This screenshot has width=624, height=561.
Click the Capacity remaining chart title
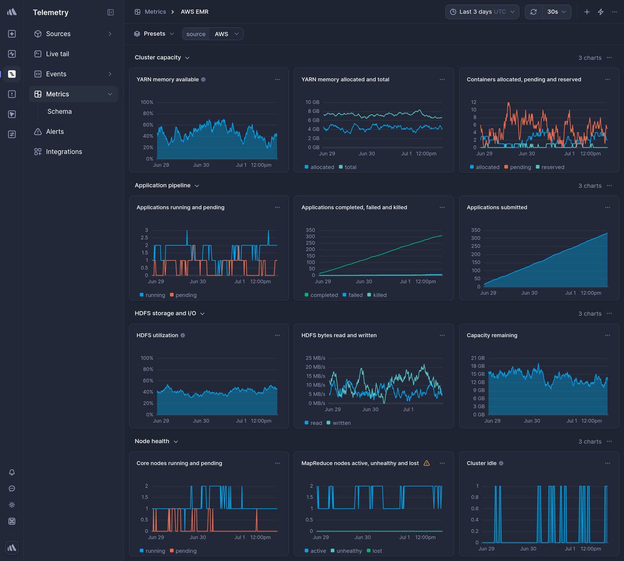pos(492,336)
